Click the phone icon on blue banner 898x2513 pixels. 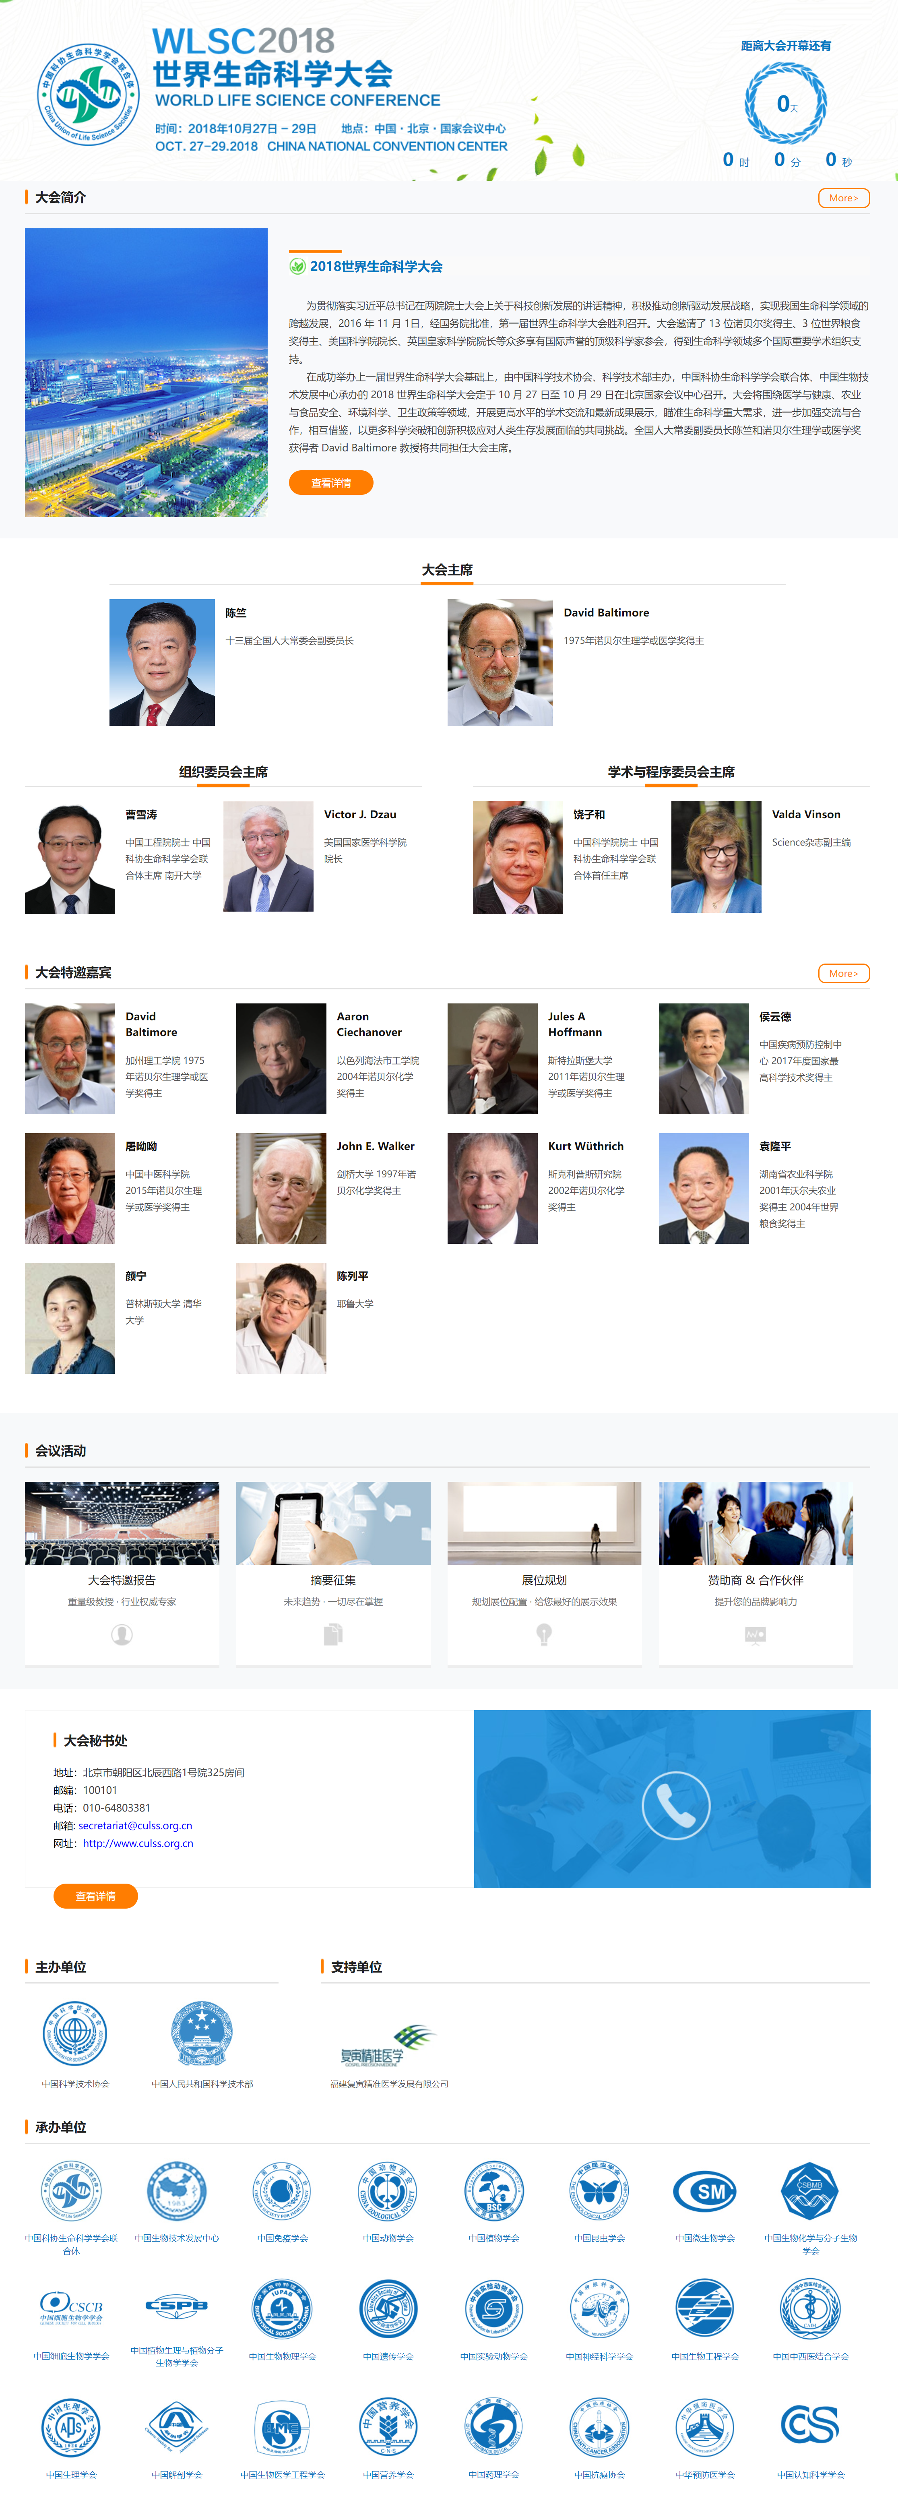click(676, 1806)
